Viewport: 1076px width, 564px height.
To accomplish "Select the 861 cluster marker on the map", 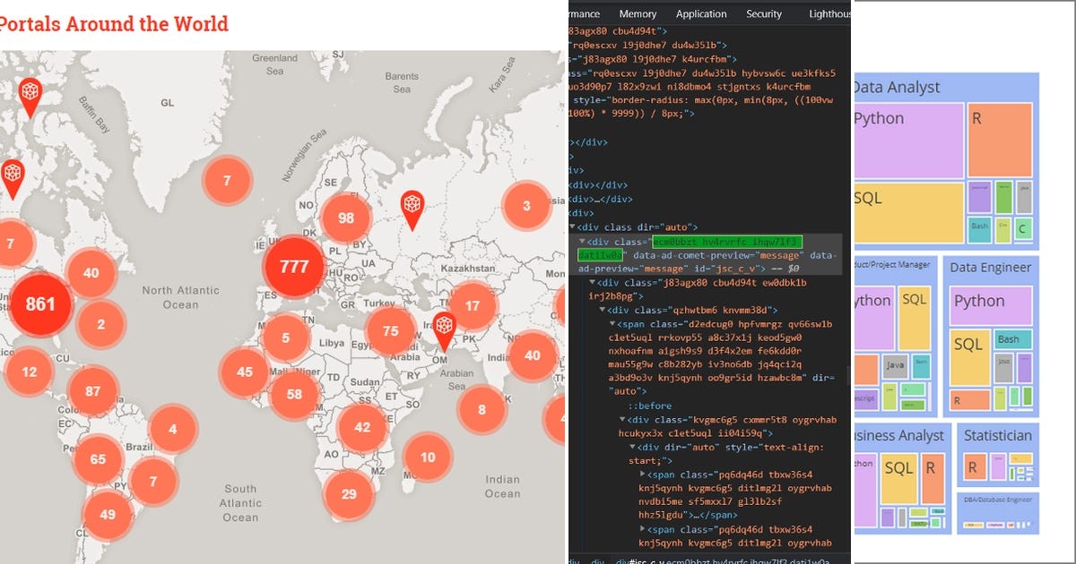I will [x=39, y=304].
